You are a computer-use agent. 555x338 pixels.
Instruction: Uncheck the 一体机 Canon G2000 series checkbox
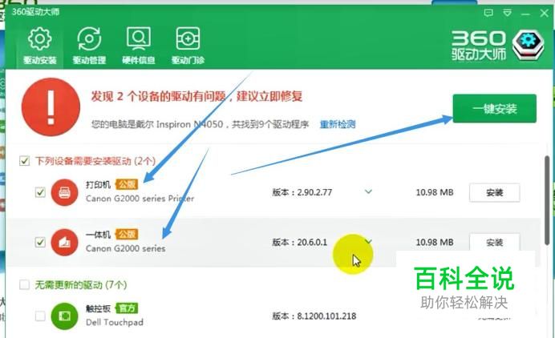(40, 242)
